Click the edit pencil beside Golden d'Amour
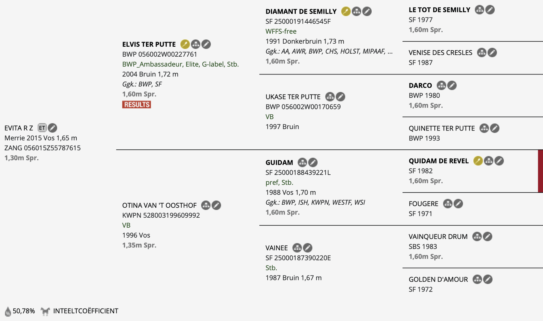543x321 pixels. tap(488, 279)
